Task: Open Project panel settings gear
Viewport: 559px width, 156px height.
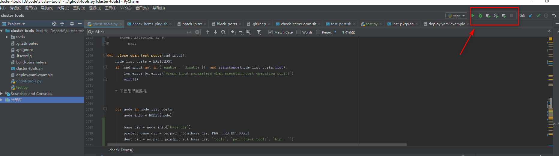Action: [x=72, y=24]
